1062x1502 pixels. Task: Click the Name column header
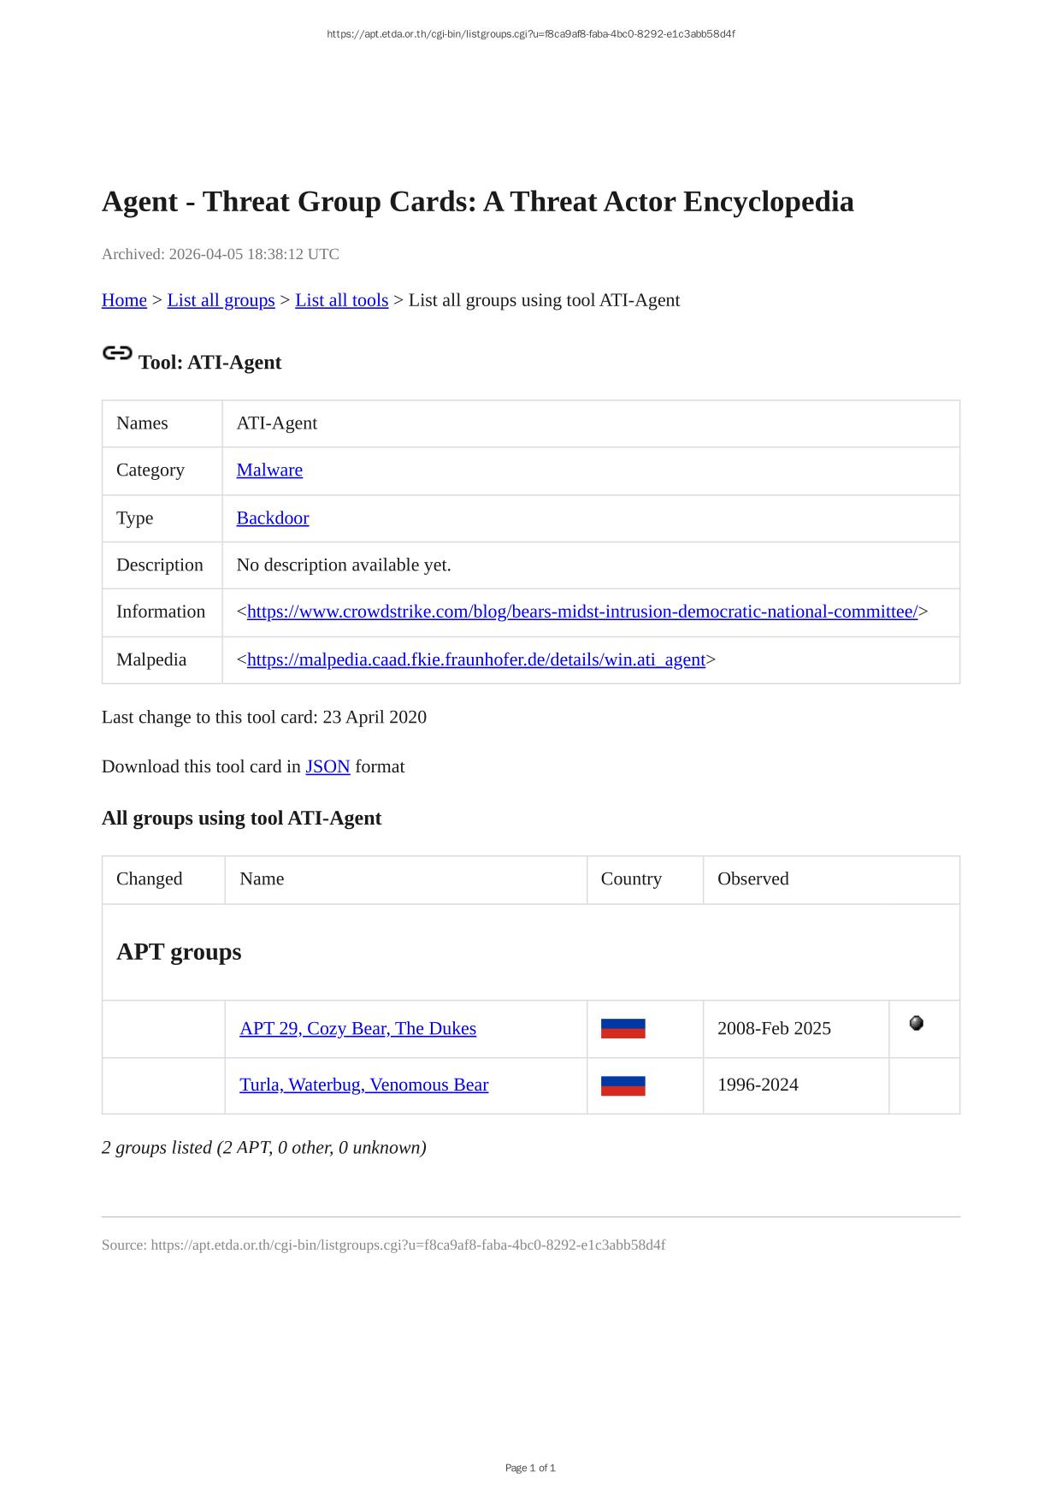pyautogui.click(x=262, y=879)
